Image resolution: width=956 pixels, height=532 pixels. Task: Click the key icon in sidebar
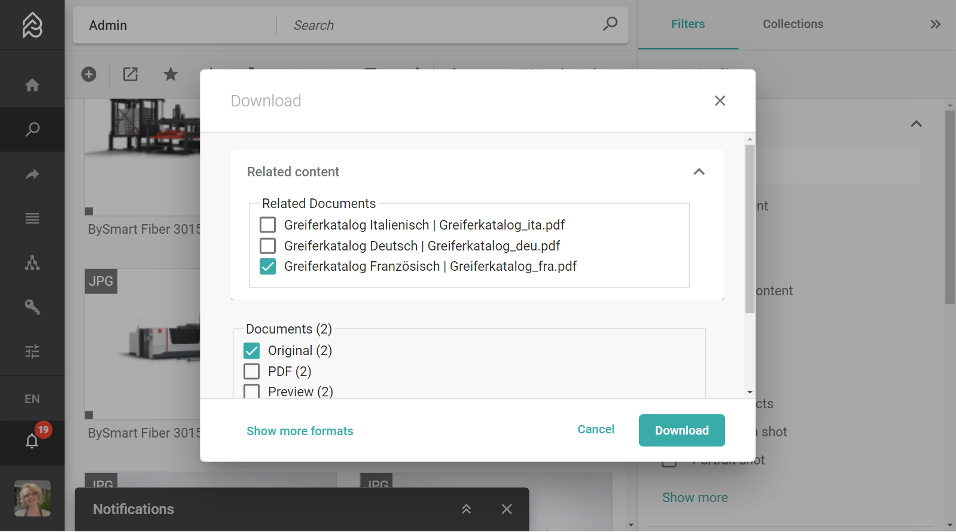coord(32,307)
